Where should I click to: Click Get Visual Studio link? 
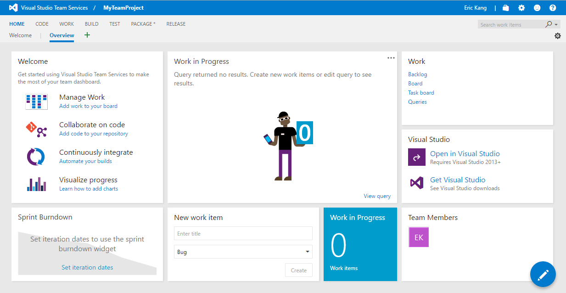458,180
